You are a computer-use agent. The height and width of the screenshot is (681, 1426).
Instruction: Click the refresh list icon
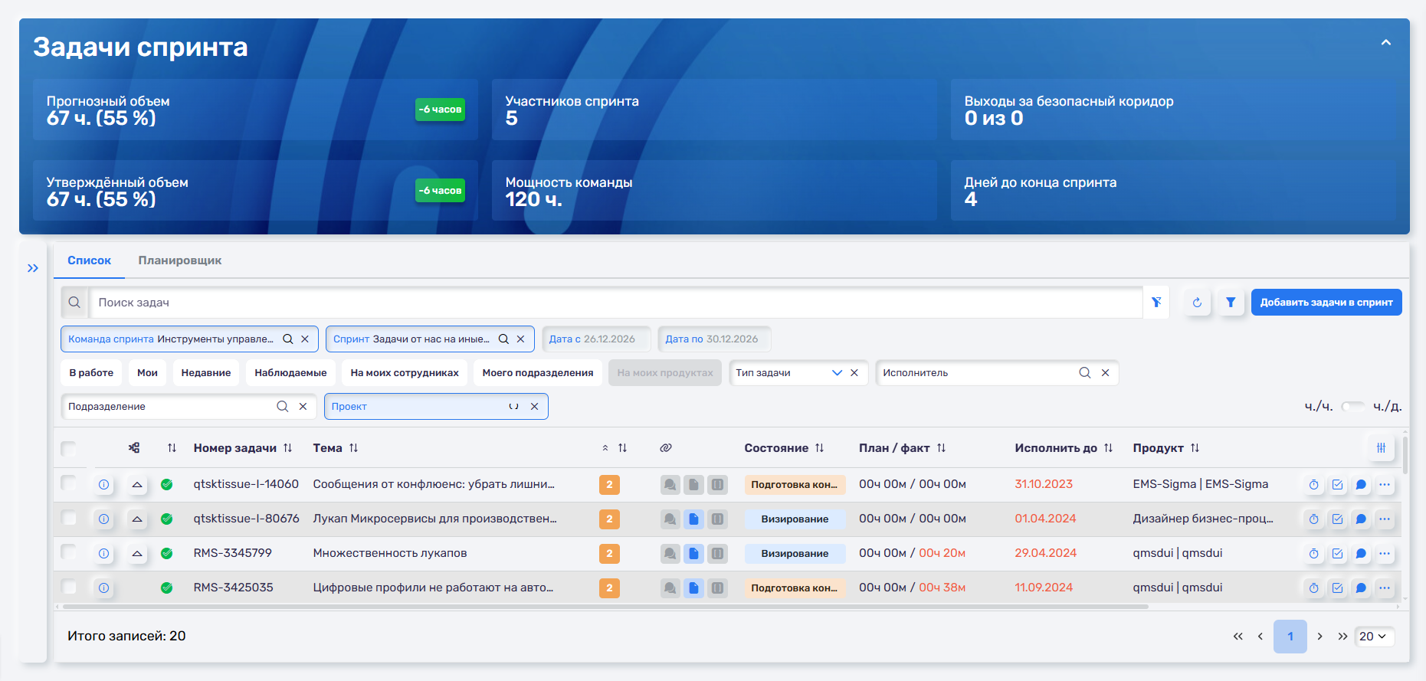coord(1197,303)
